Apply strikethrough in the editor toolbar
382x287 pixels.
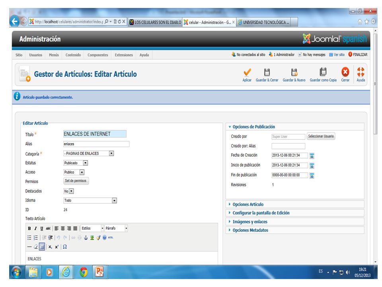pos(48,228)
